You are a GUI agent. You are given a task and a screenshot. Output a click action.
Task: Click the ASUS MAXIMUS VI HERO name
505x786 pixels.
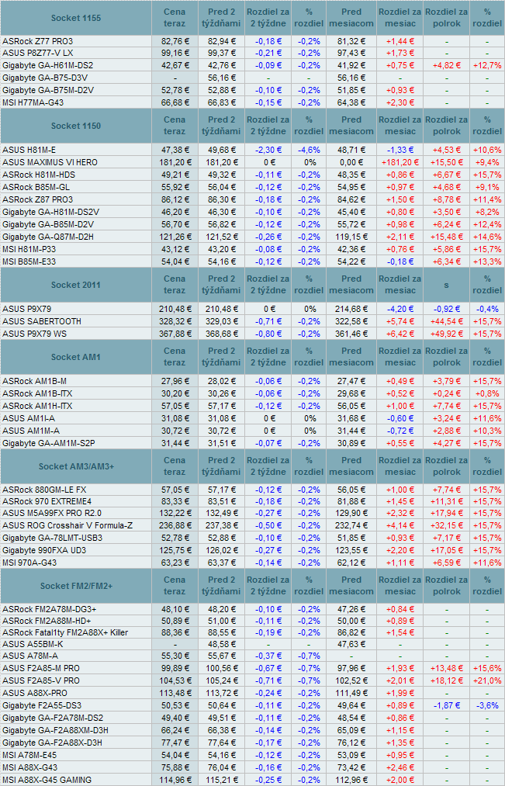pos(50,162)
